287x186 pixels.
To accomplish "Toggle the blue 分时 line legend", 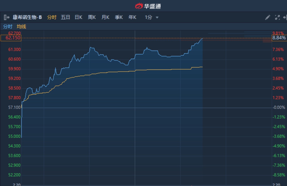I will click(8, 26).
